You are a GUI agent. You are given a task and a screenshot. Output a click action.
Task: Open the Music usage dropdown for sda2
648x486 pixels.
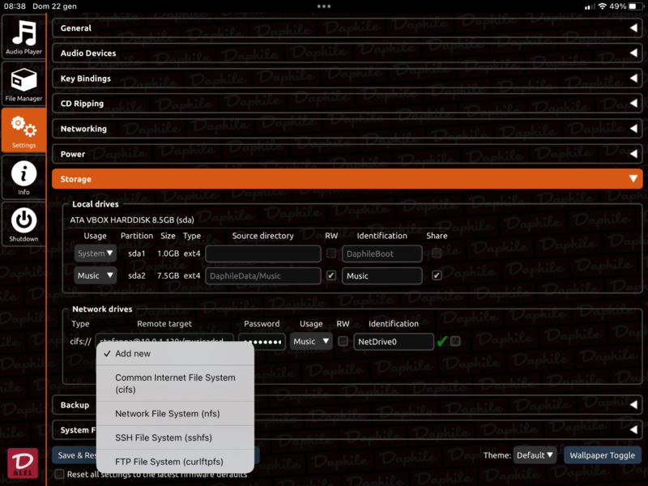[x=96, y=276]
